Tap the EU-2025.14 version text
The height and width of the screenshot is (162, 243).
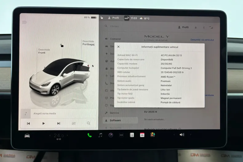151,112
